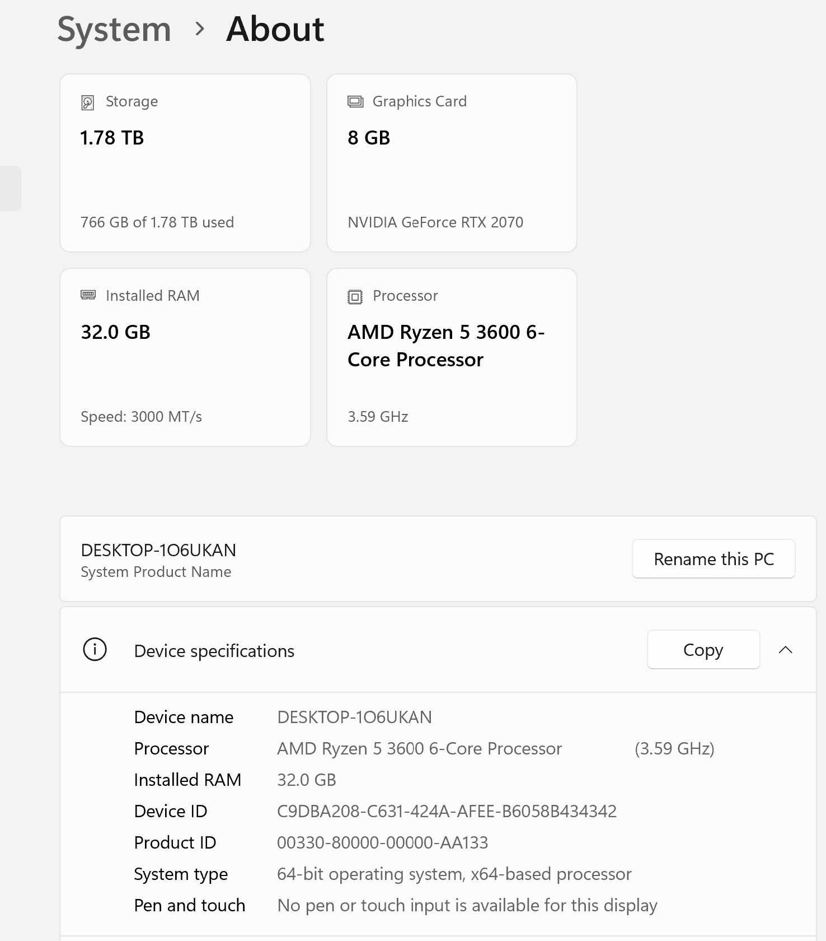The height and width of the screenshot is (941, 826).
Task: Open the Storage card showing 1.78 TB
Action: (x=185, y=163)
